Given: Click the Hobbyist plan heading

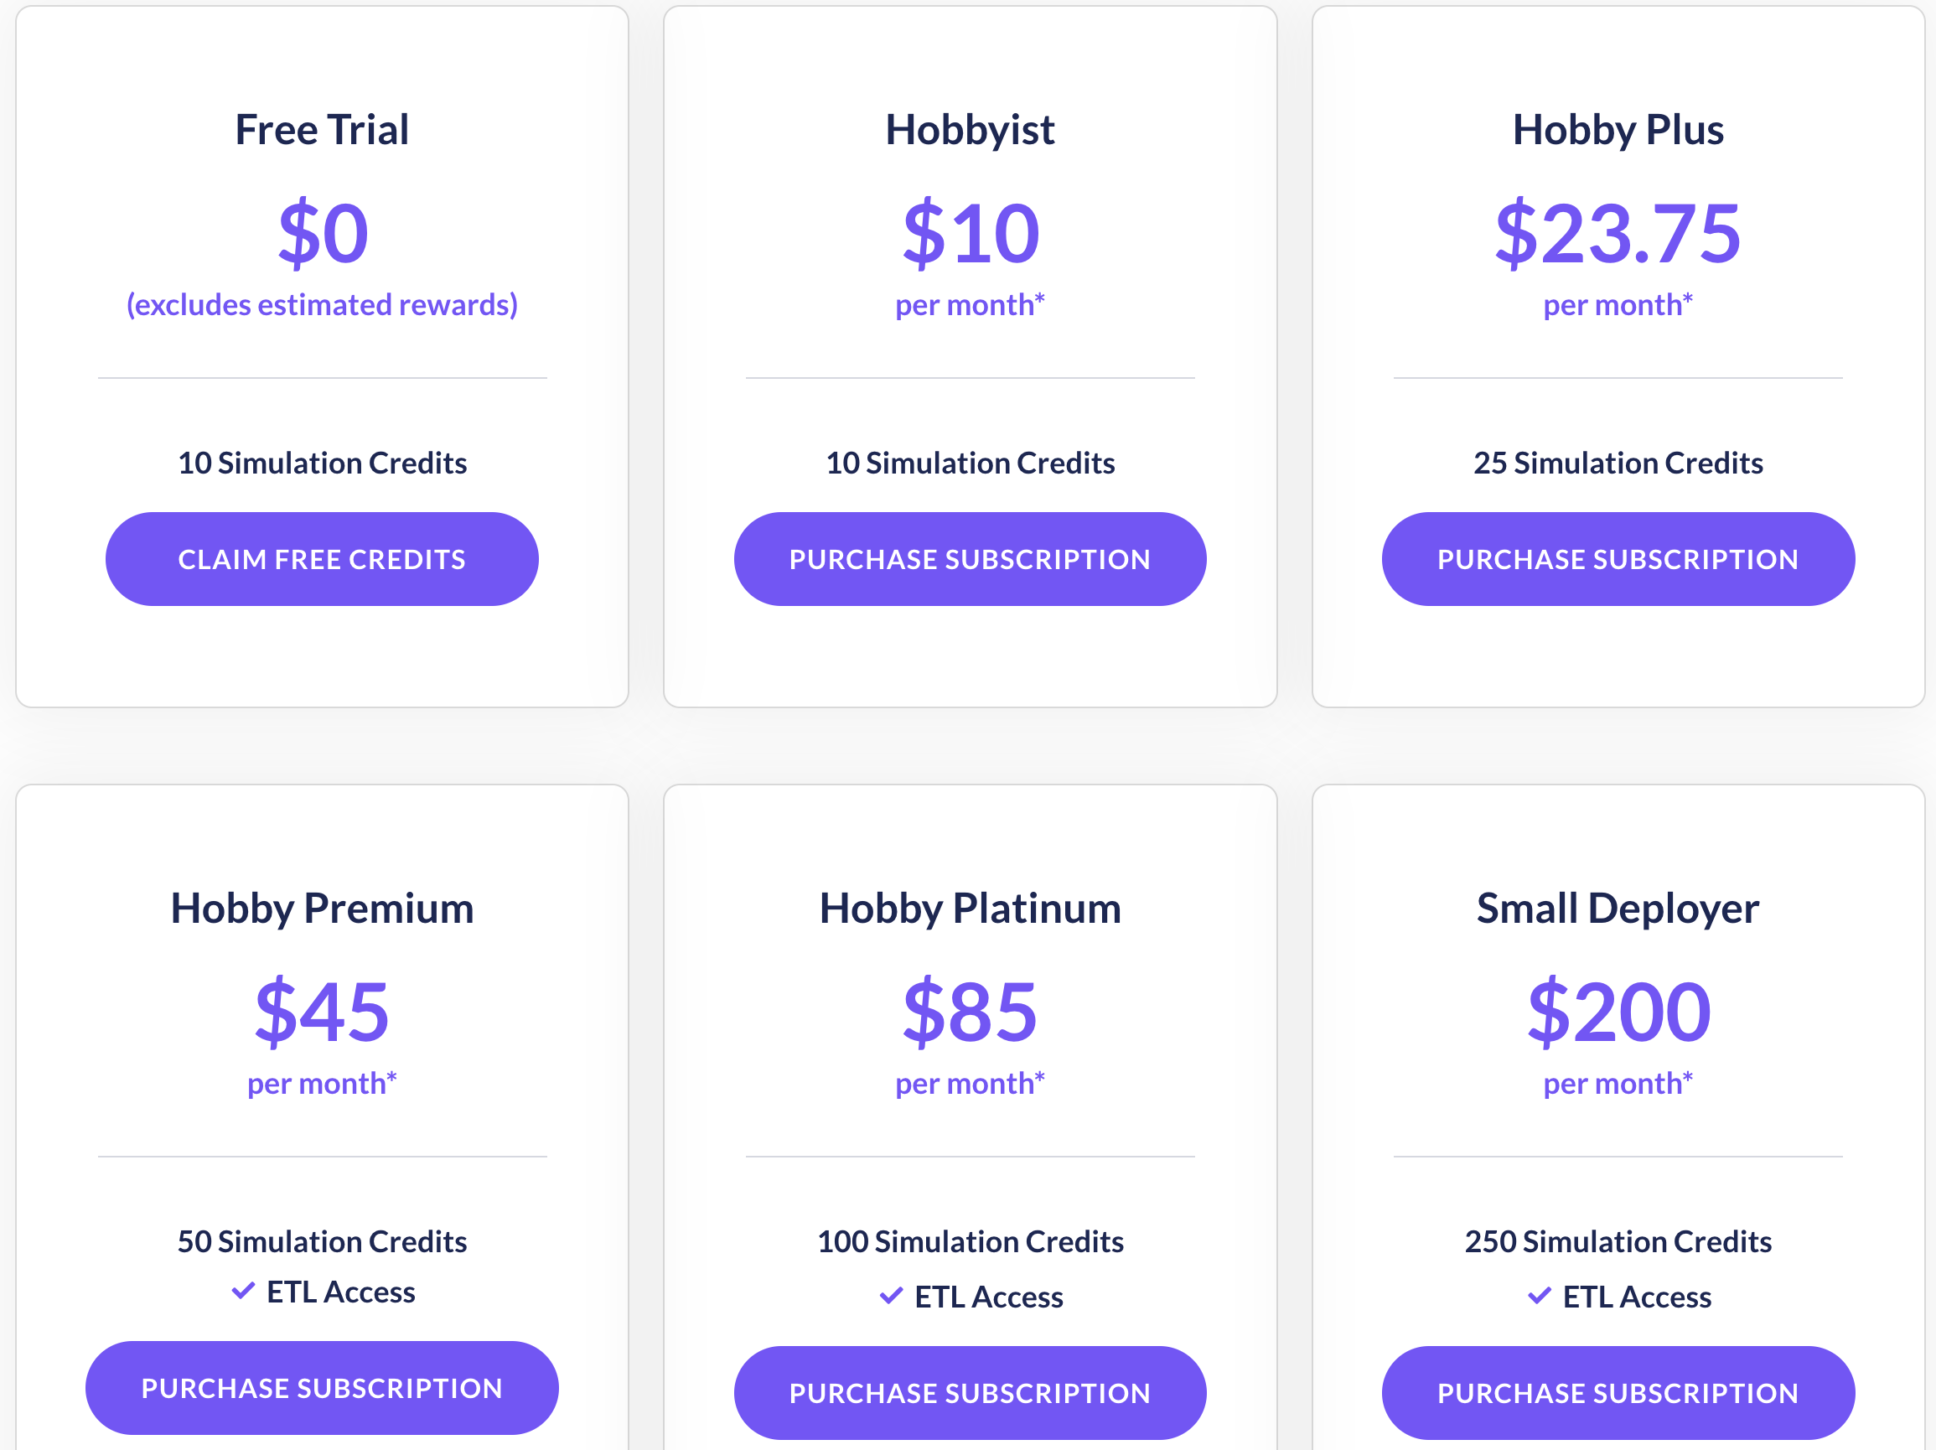Looking at the screenshot, I should [970, 130].
